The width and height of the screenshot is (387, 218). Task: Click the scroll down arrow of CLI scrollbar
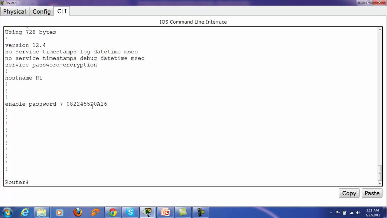pos(380,183)
